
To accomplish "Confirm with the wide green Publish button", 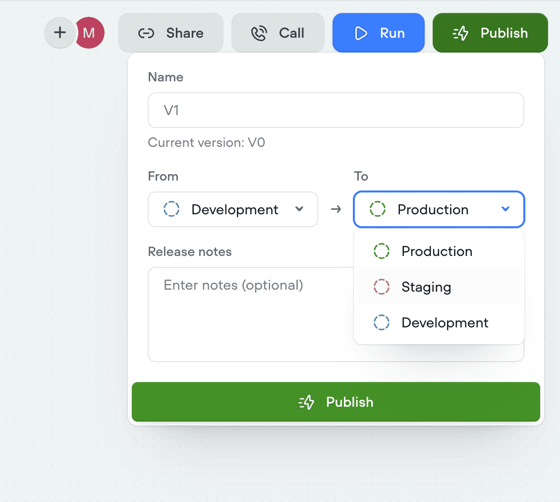I will pyautogui.click(x=336, y=402).
